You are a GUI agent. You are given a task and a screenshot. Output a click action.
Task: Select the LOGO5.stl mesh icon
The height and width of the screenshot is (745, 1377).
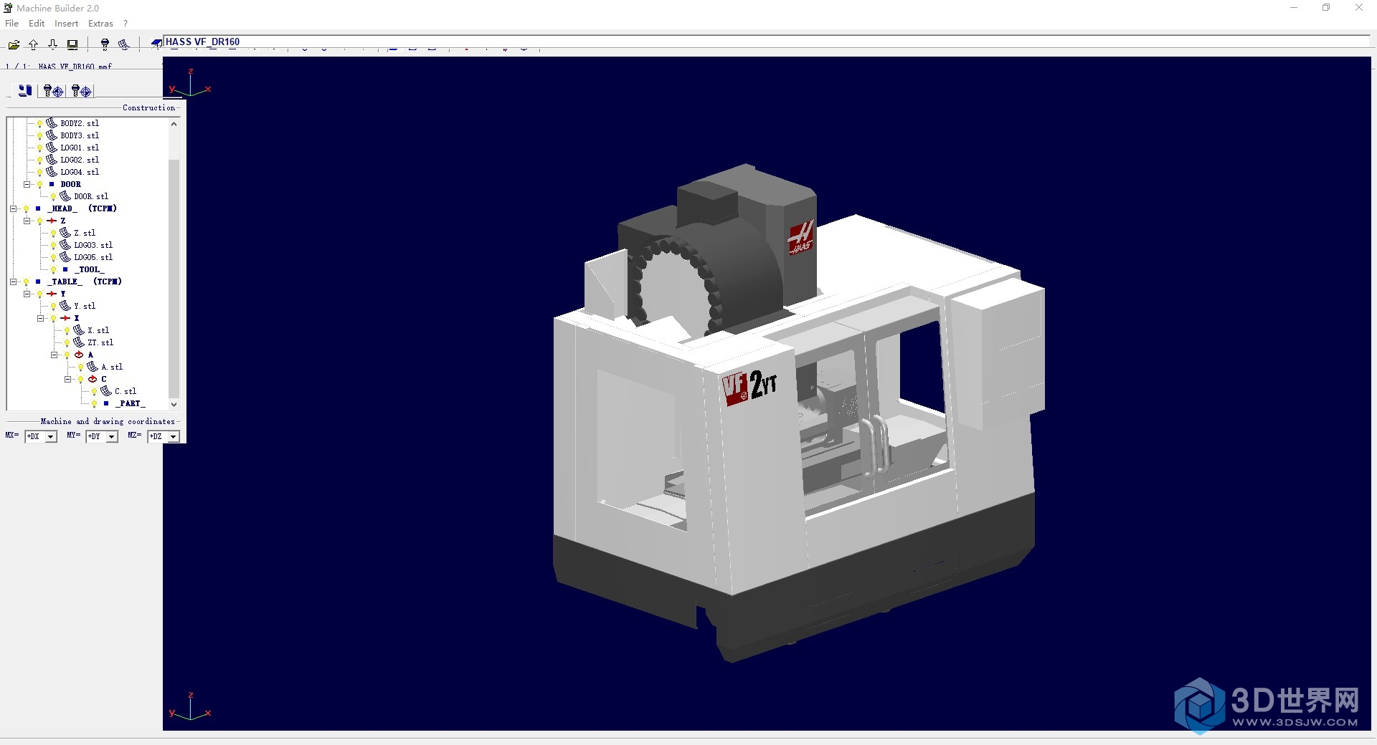65,257
